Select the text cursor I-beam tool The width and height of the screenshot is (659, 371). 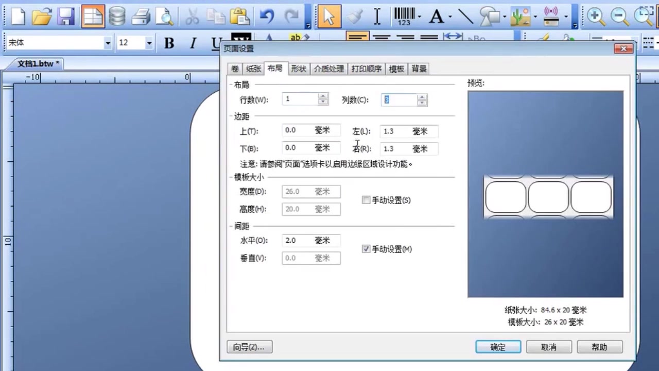point(377,16)
